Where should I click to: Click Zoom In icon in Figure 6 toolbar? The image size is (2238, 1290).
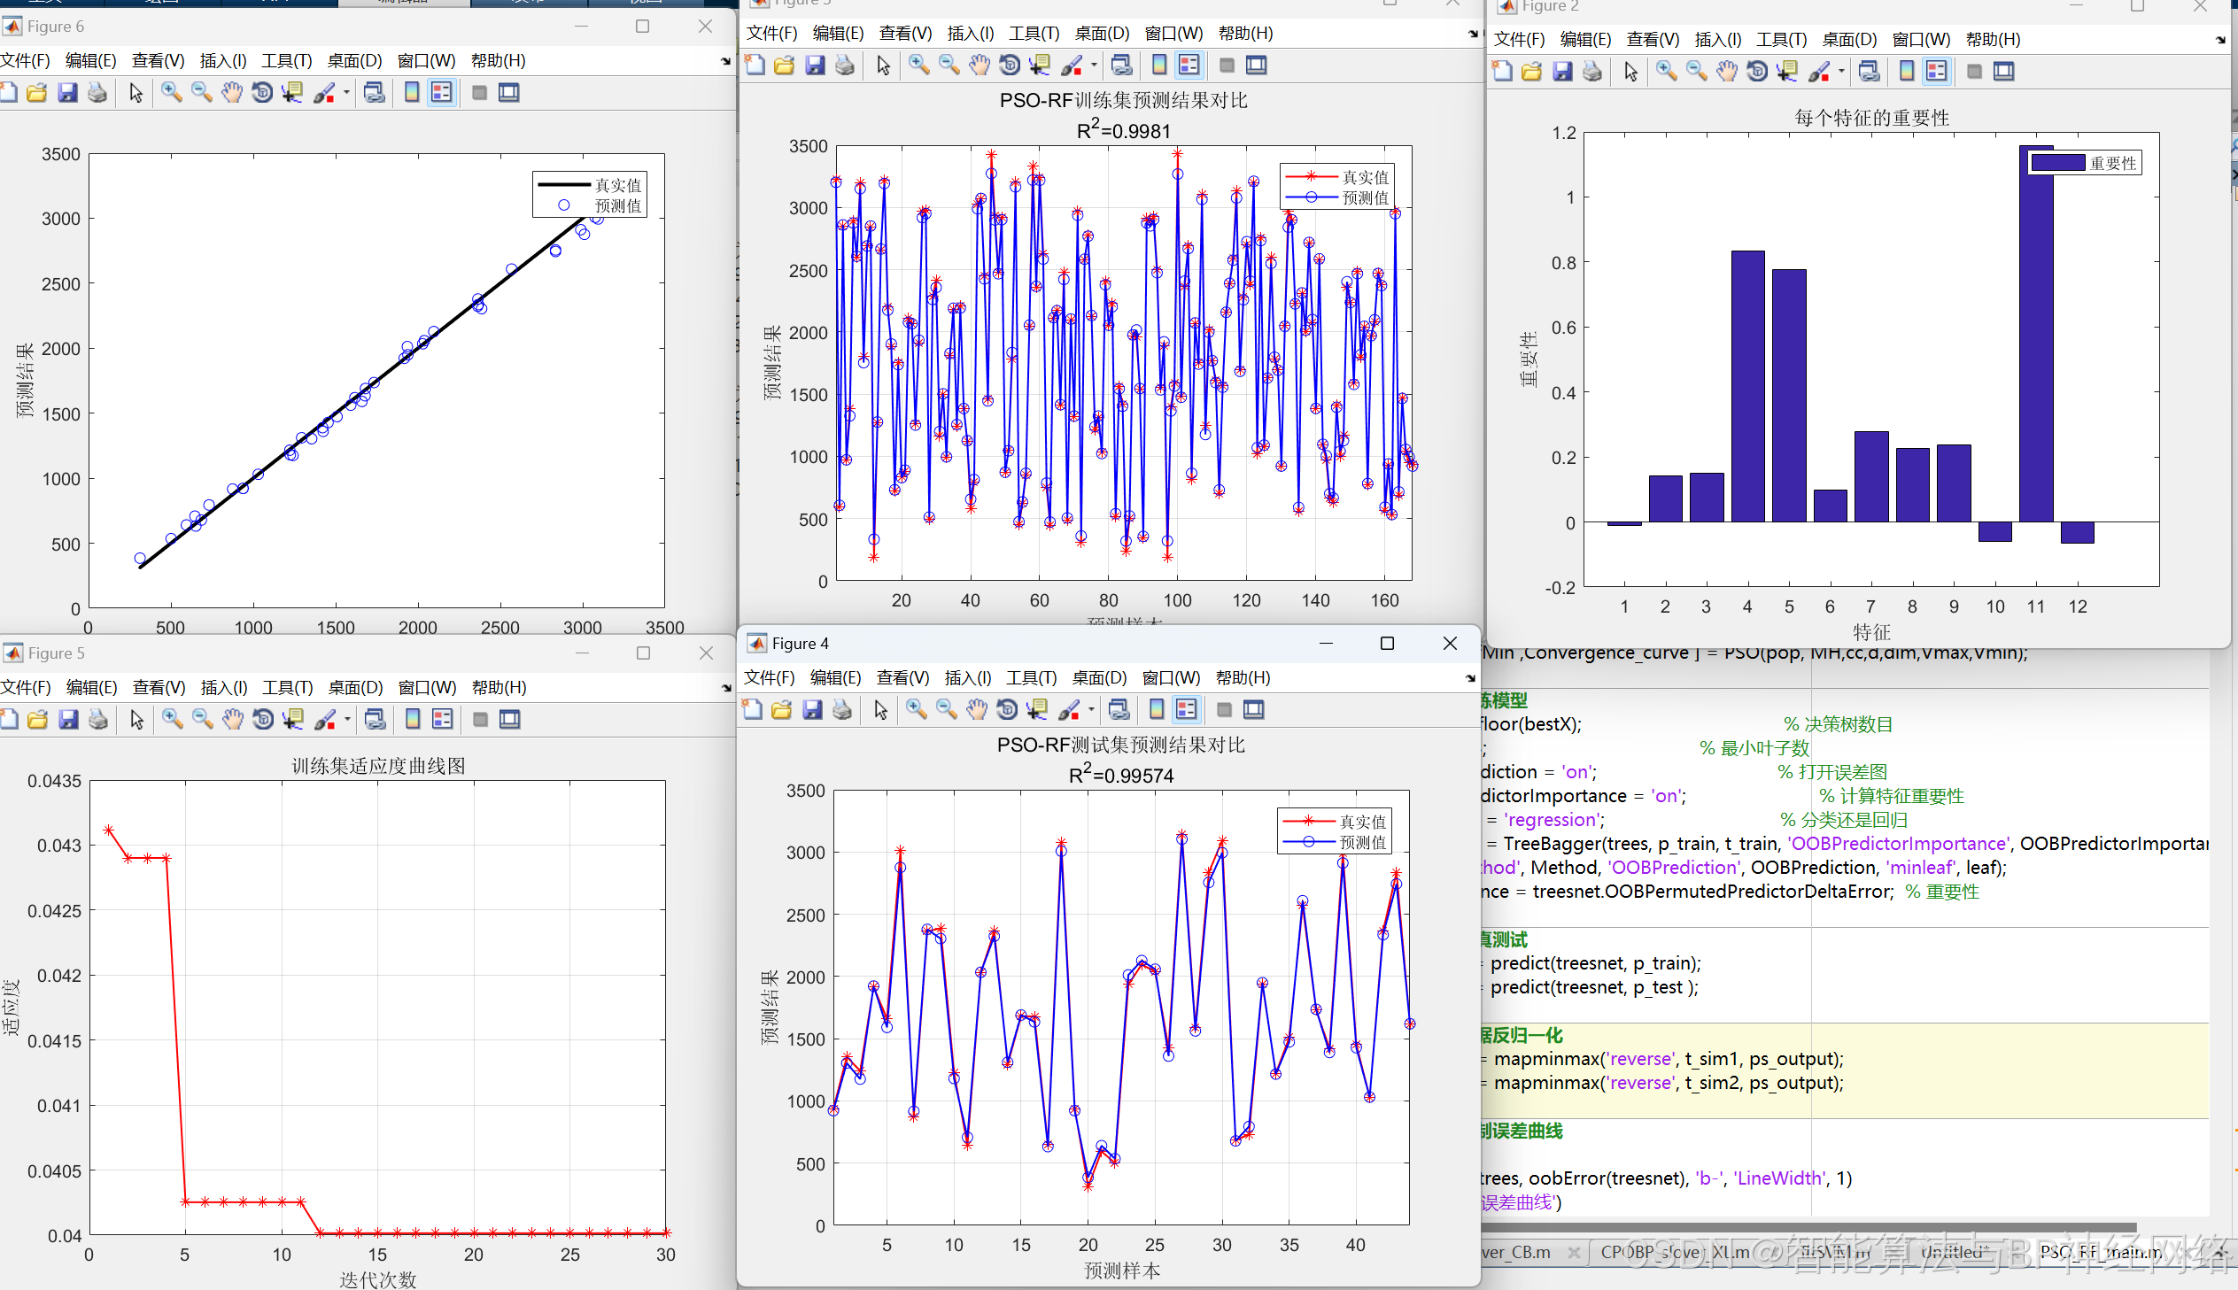point(171,92)
